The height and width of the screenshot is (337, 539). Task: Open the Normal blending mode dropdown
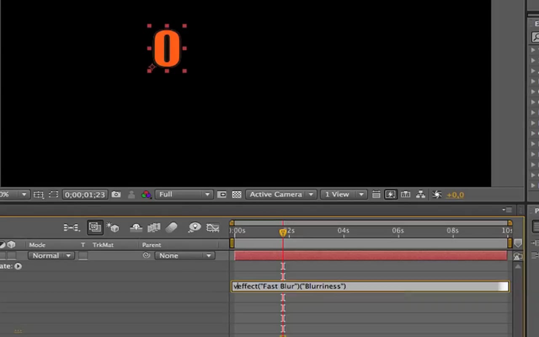[x=51, y=256]
